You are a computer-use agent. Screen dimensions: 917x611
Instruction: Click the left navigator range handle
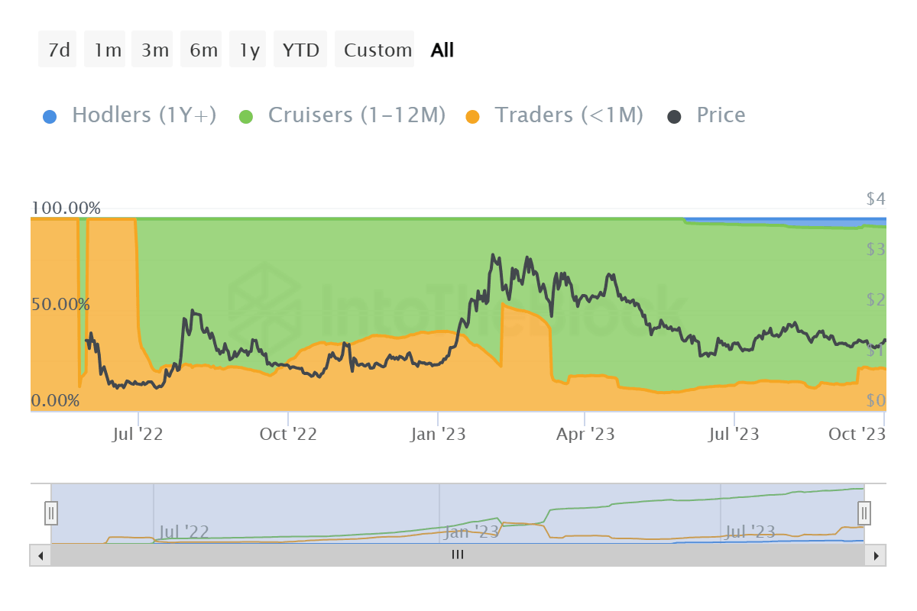pyautogui.click(x=51, y=512)
